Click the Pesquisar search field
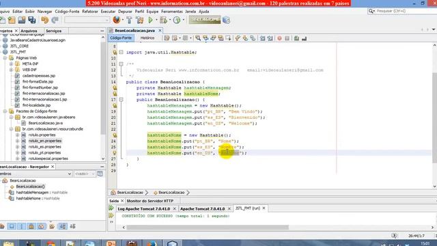Image resolution: width=437 pixels, height=246 pixels. tap(404, 11)
